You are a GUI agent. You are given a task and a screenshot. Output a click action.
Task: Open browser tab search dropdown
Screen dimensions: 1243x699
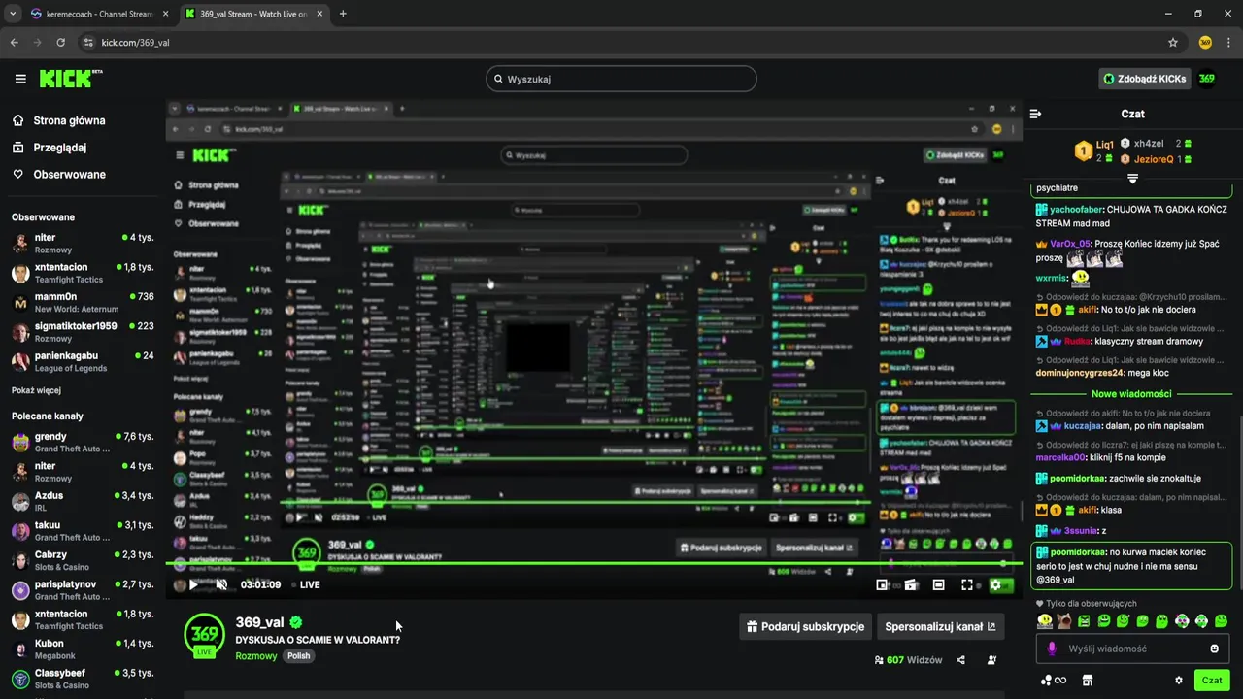pyautogui.click(x=12, y=14)
